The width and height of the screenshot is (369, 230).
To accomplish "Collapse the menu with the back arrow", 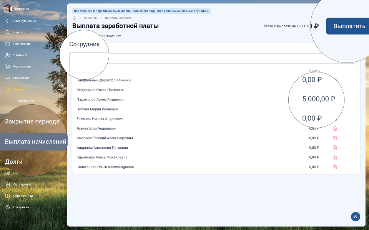I will pyautogui.click(x=8, y=21).
